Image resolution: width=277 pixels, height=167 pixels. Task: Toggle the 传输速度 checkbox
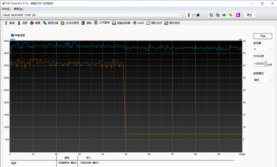click(13, 35)
